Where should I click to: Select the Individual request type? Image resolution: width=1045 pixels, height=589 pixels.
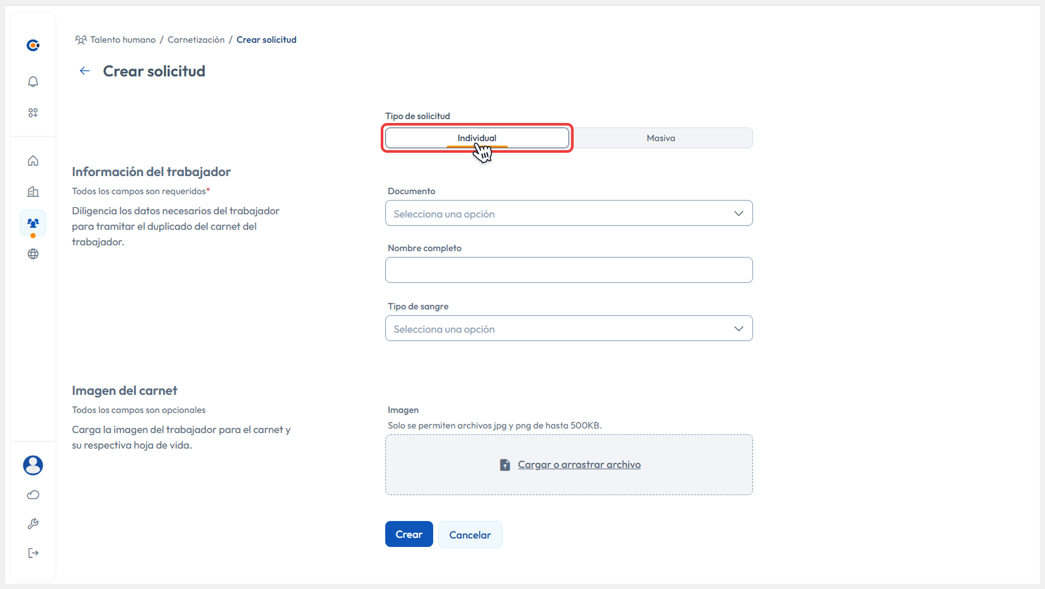(477, 138)
